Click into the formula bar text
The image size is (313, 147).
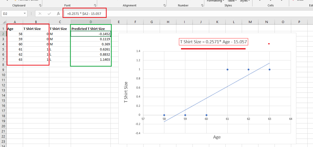point(84,14)
